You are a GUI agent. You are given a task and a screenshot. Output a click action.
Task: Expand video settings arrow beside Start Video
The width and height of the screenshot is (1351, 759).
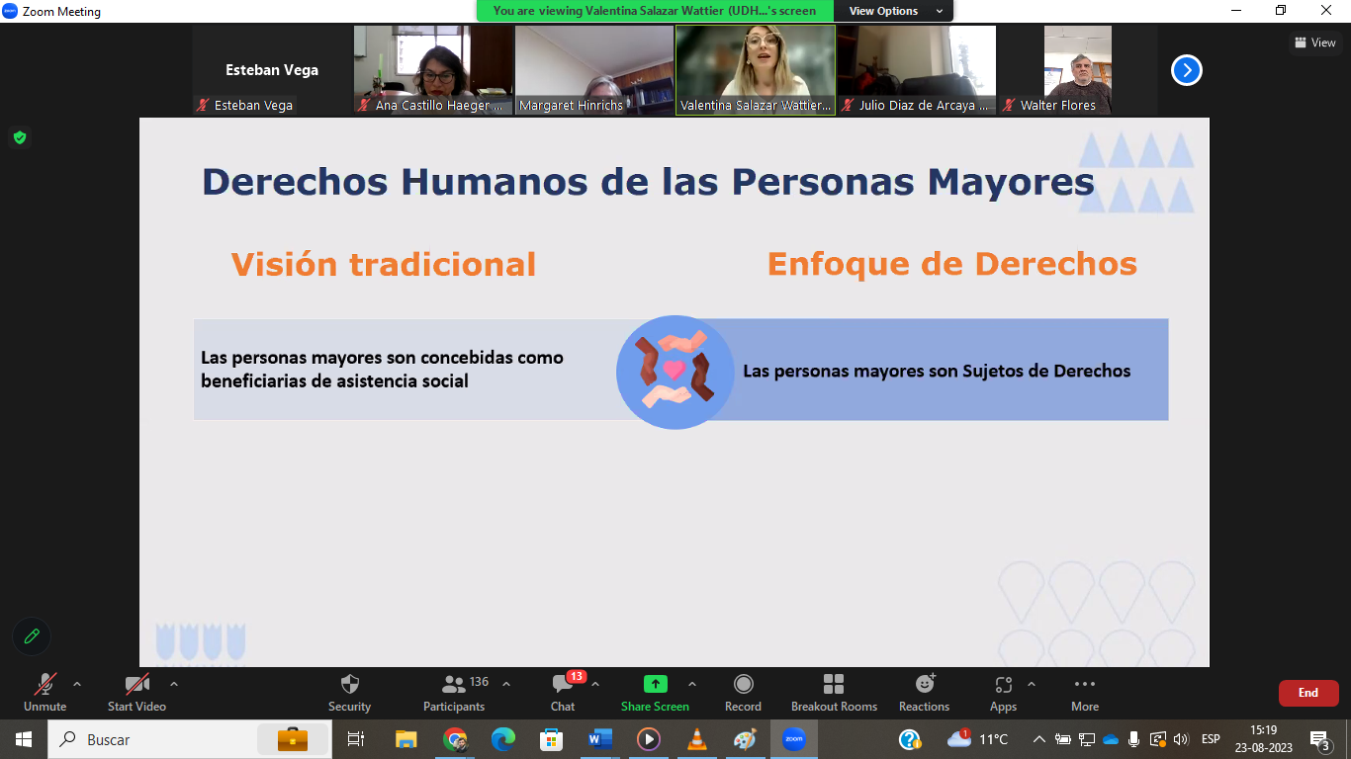coord(174,684)
